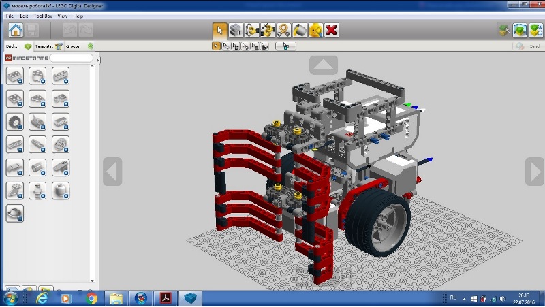The height and width of the screenshot is (307, 545).
Task: Open the Technic pins and axles category
Action: coord(37,145)
